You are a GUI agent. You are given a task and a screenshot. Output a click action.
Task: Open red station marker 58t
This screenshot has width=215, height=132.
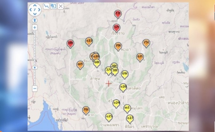coord(71,44)
